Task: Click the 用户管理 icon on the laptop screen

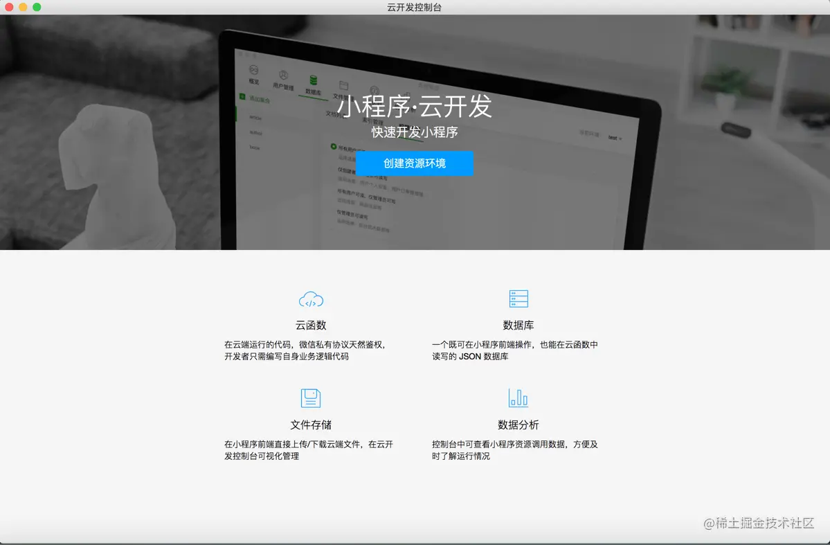Action: point(283,75)
